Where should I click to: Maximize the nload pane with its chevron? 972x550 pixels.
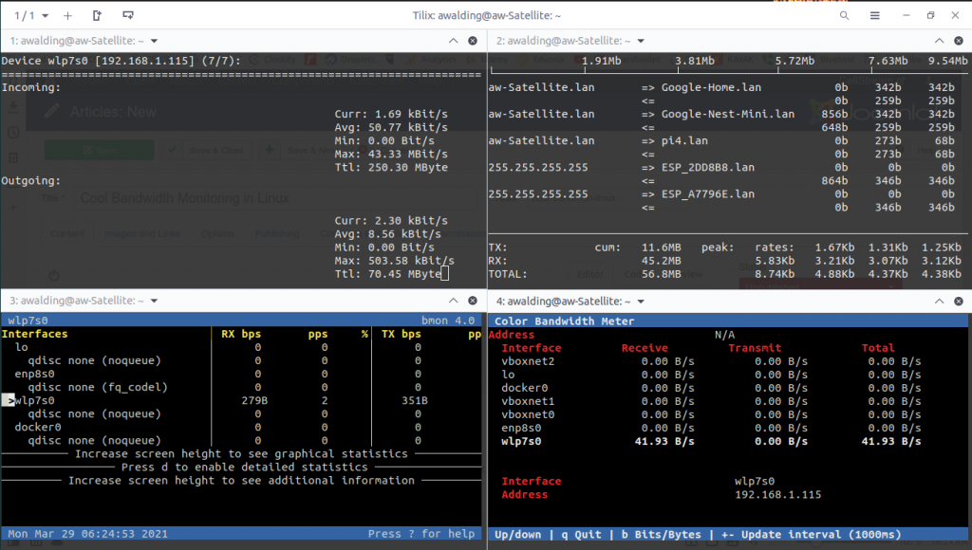coord(454,41)
